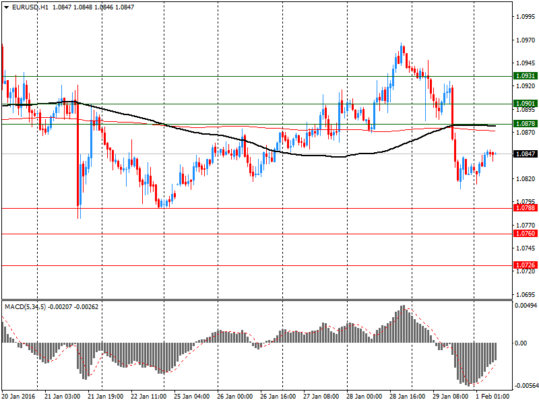
Task: Select the 1.0970 price scale value
Action: pos(526,40)
